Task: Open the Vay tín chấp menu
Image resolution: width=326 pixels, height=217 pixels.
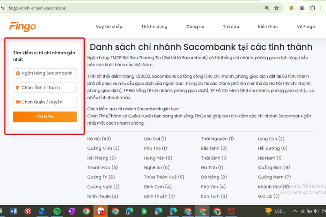Action: 109,26
